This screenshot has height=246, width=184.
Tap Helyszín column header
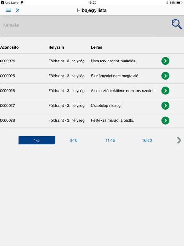56,47
